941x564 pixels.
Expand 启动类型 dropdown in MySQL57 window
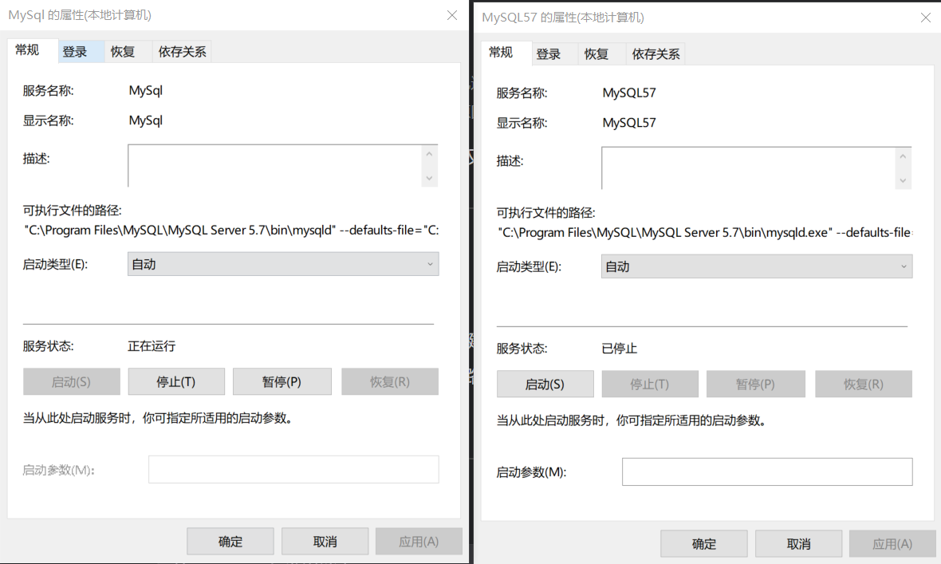point(757,266)
